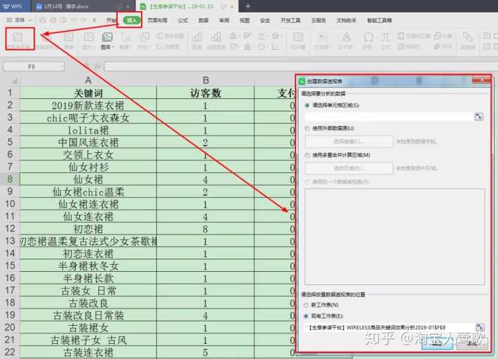Click the range picker icon beside the existing worksheet location
The image size is (498, 359).
(x=478, y=326)
